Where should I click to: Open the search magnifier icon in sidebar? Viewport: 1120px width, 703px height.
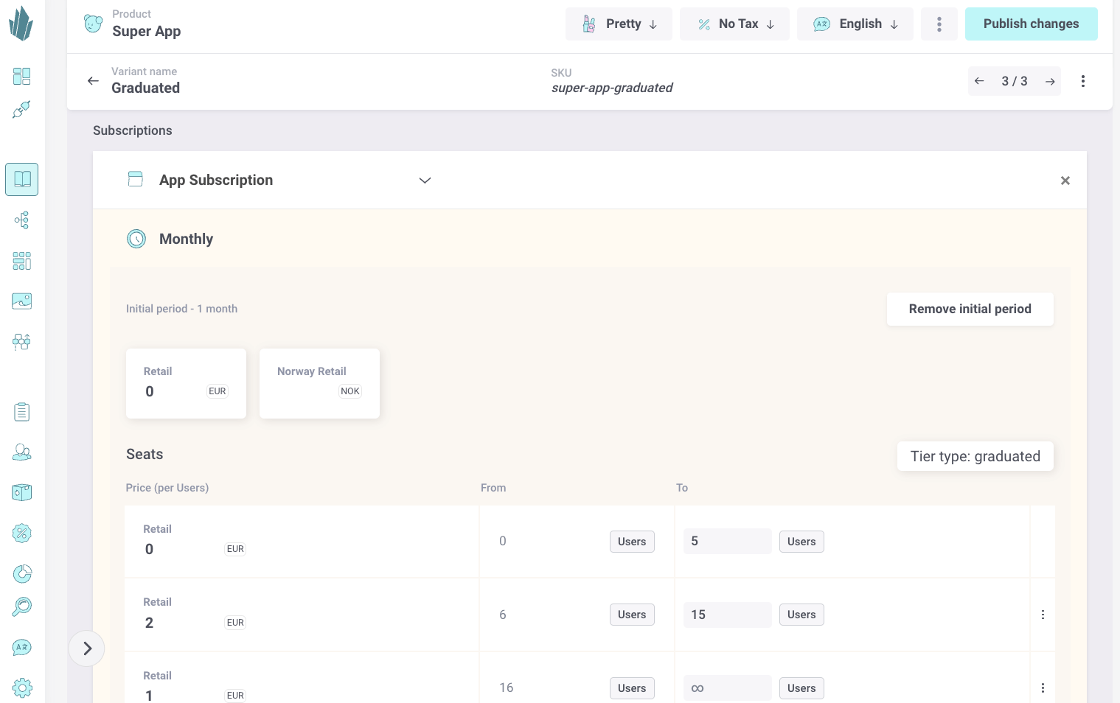[22, 606]
